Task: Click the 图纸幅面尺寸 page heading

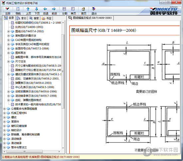Action: click(x=103, y=30)
